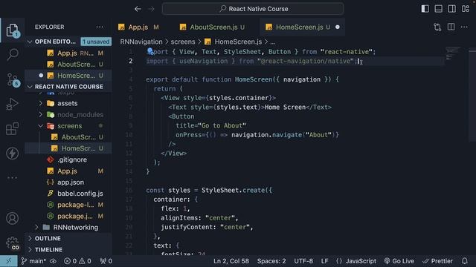Go back with the navigation arrow
This screenshot has height=267, width=476.
point(138,9)
